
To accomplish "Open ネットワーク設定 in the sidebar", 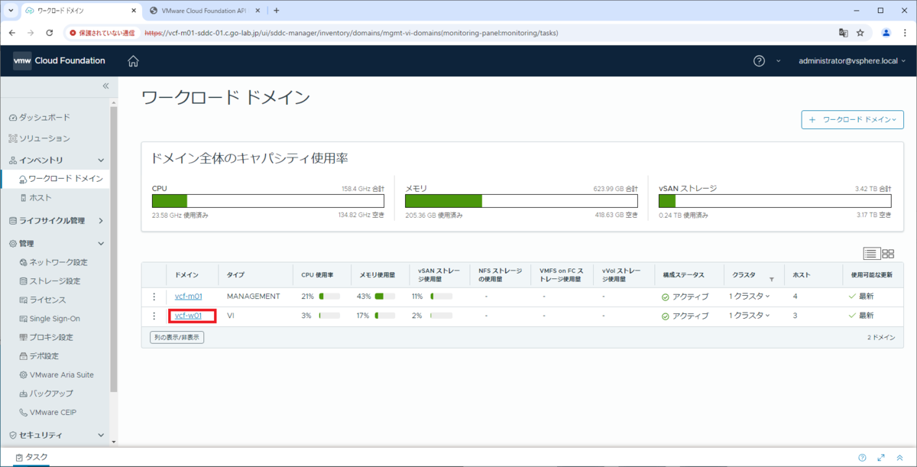I will 53,262.
